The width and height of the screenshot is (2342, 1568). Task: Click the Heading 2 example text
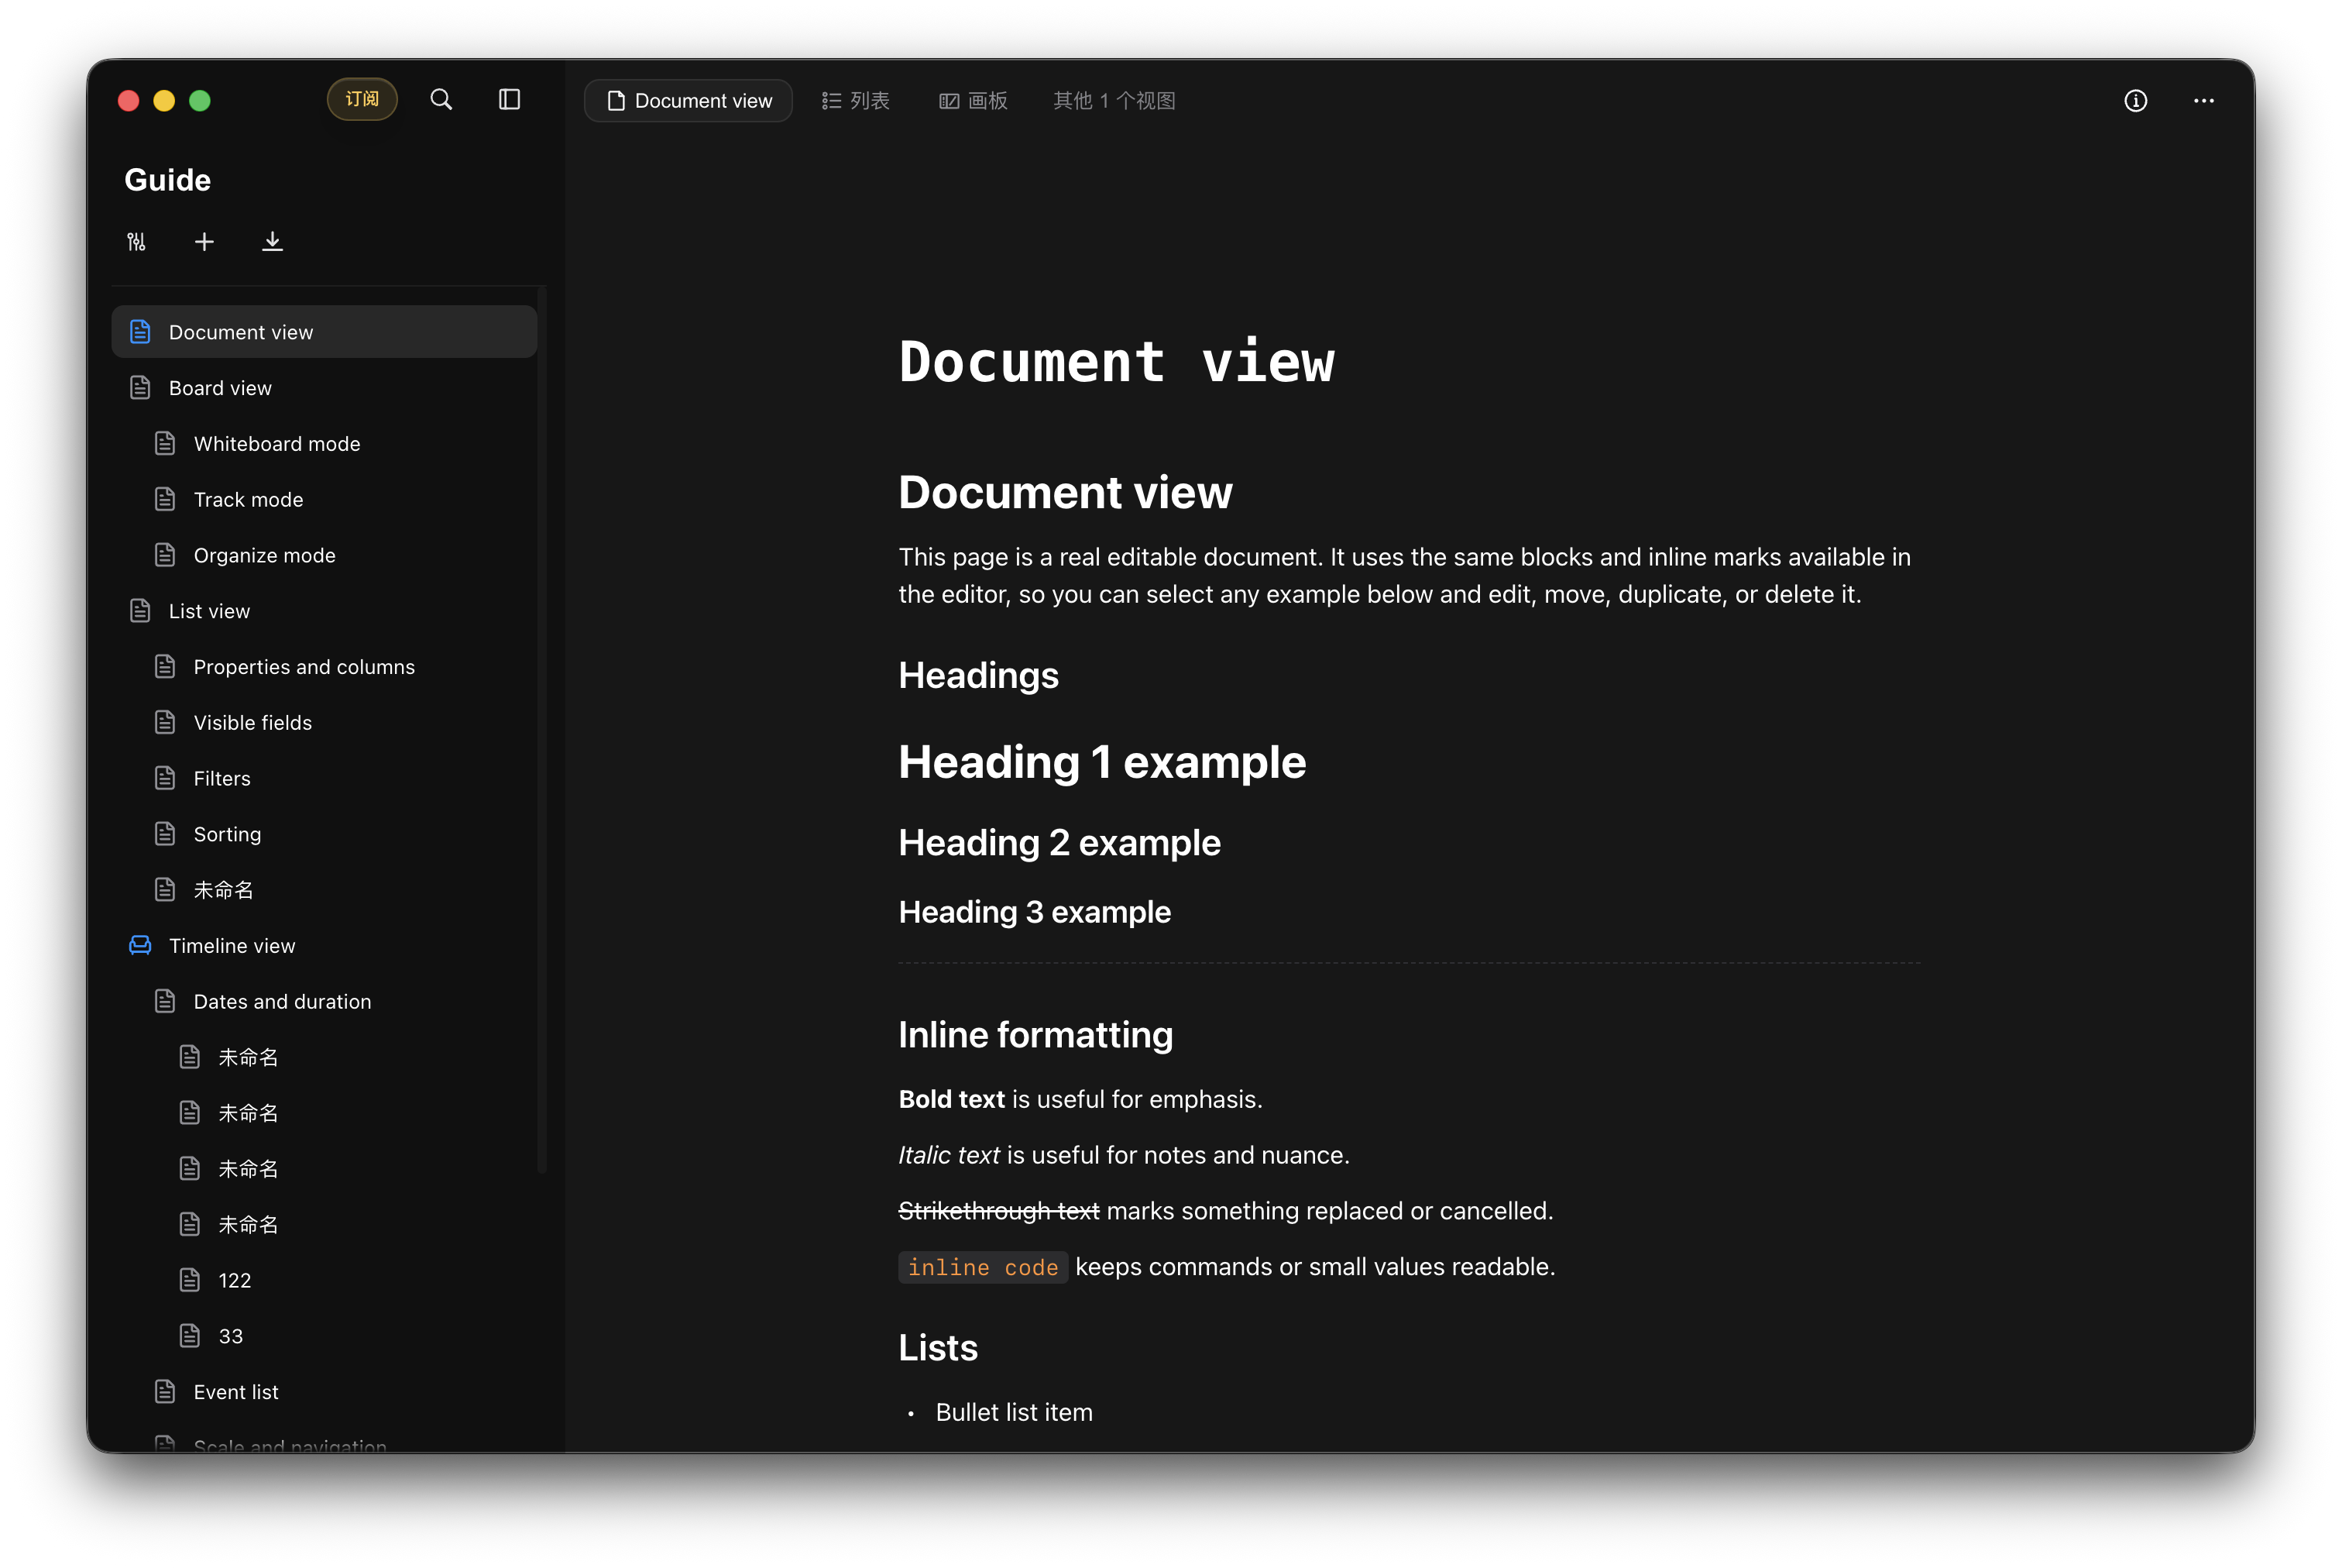(x=1059, y=843)
